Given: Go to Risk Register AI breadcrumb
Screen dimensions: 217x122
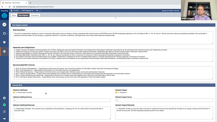Looking at the screenshot, I should (x=27, y=11).
